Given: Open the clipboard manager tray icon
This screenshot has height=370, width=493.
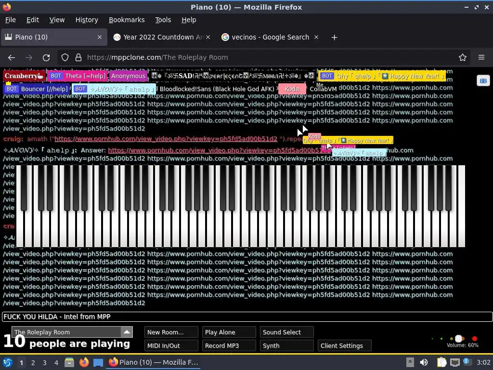Looking at the screenshot, I should click(441, 362).
